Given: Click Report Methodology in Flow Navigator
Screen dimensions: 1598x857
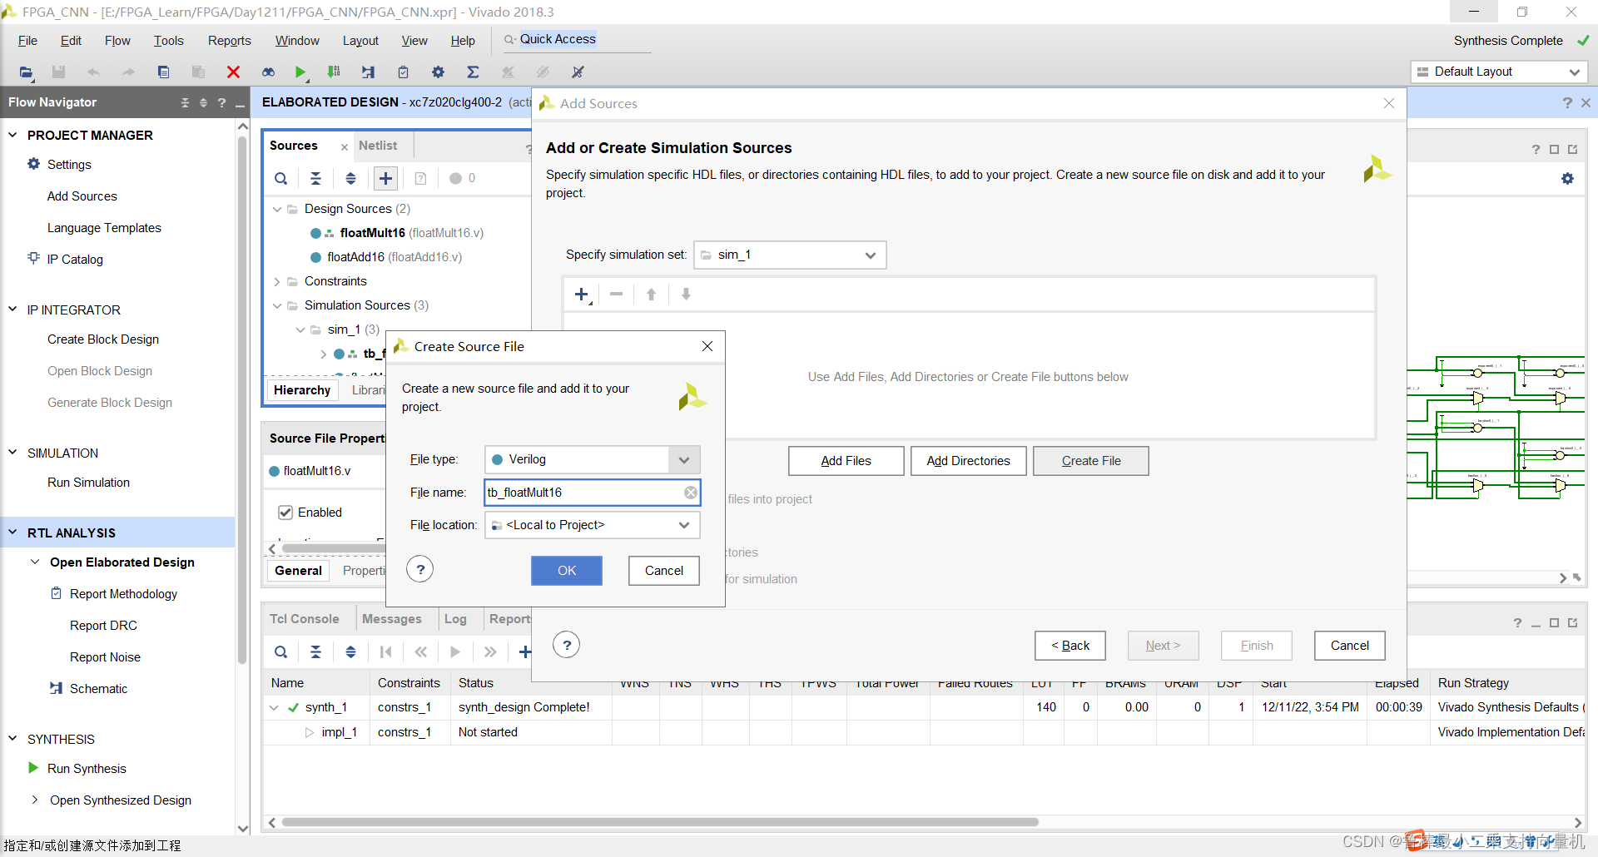Looking at the screenshot, I should (x=123, y=594).
